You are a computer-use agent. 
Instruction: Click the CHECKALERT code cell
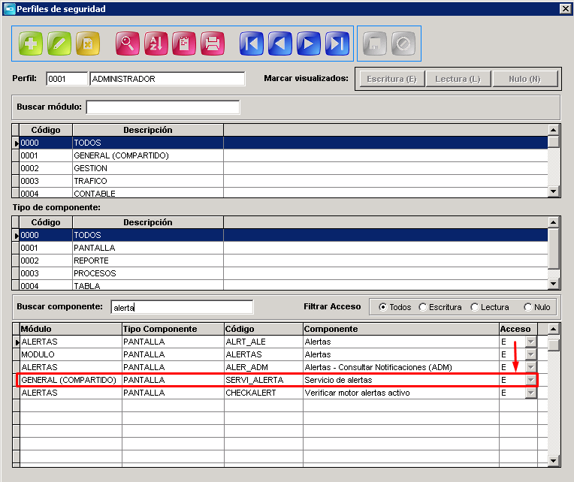[x=264, y=393]
